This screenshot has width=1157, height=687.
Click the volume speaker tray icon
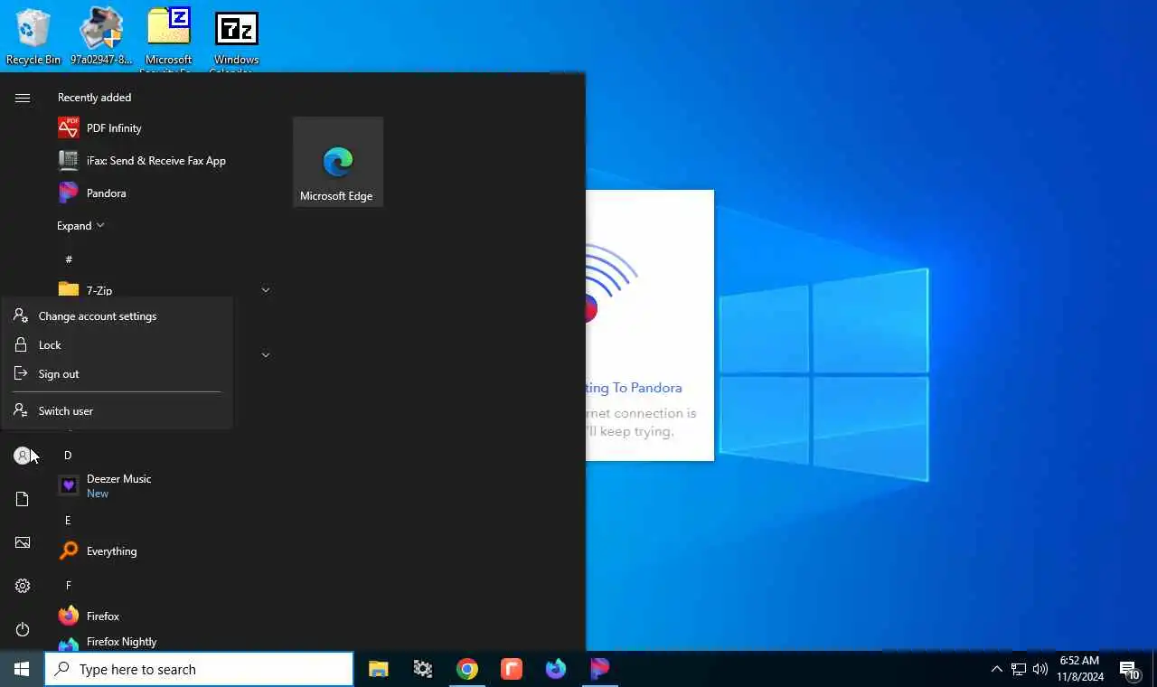(x=1040, y=669)
